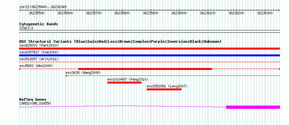The image size is (289, 125).
Task: Click the 36236200 ruler position label
Action: pos(236,13)
